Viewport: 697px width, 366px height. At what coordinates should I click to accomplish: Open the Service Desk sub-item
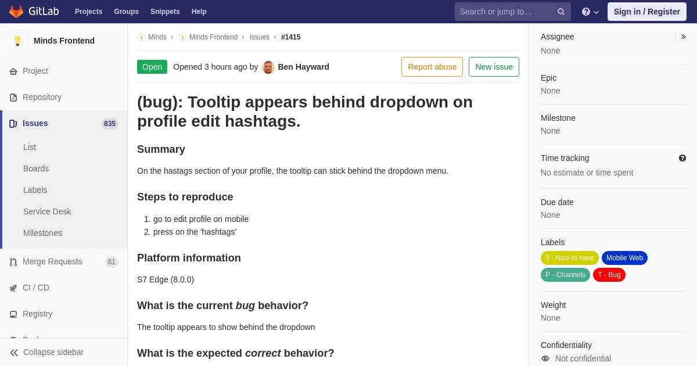(47, 211)
